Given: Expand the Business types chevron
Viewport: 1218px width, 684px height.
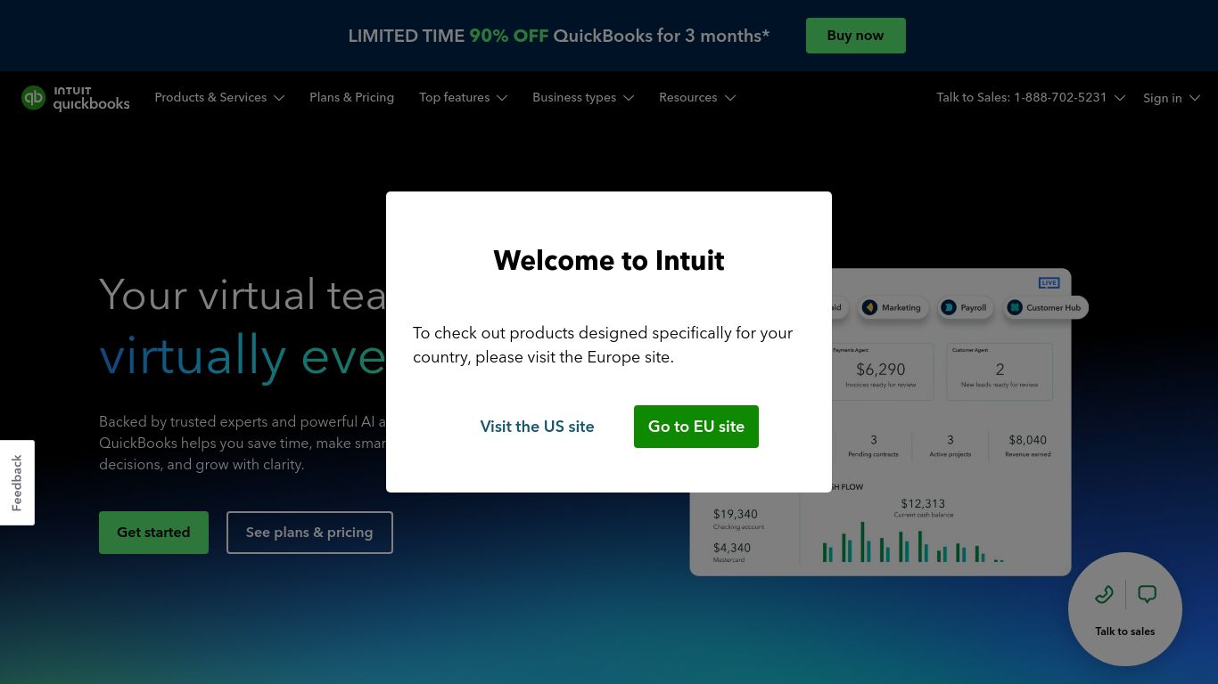Looking at the screenshot, I should pyautogui.click(x=629, y=98).
